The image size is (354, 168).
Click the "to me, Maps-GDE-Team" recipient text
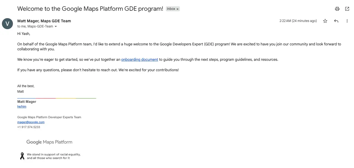(x=35, y=27)
